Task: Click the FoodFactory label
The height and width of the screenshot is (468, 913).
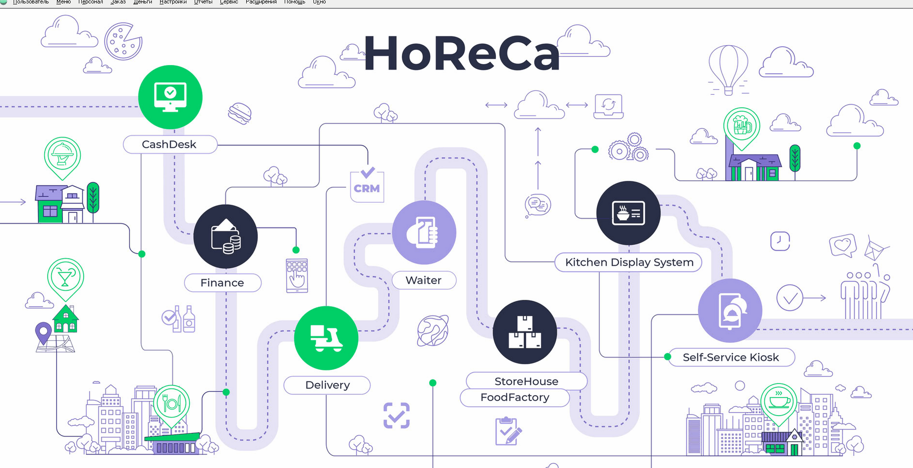Action: tap(514, 398)
